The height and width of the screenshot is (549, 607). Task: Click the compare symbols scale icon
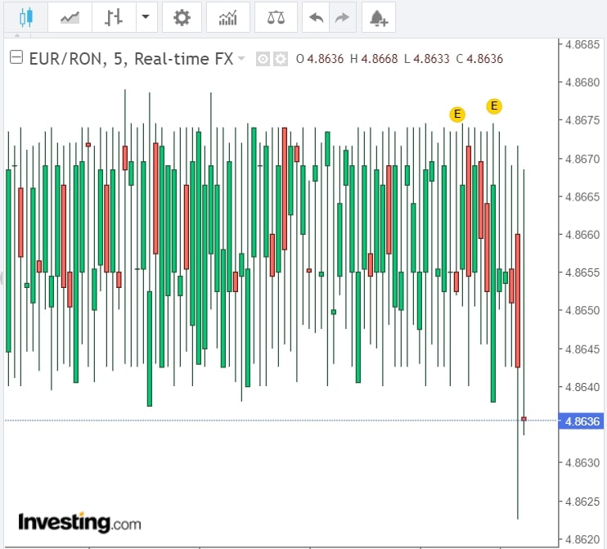277,16
